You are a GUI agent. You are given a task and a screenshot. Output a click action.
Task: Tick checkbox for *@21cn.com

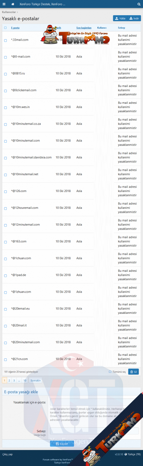6,359
